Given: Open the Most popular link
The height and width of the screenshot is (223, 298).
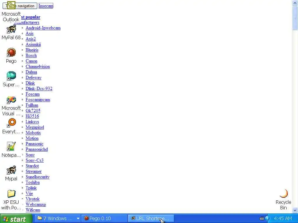Looking at the screenshot, I should tap(30, 17).
